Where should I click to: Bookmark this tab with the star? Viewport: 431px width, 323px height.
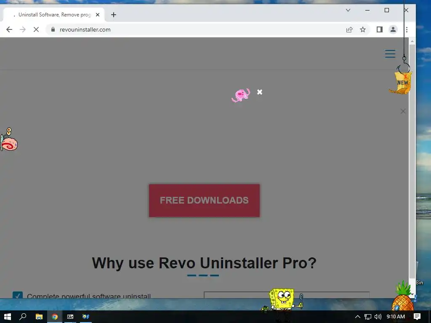363,30
